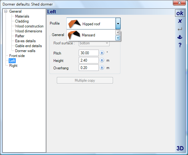Cancel dialog with the blue x icon
The image size is (188, 155).
pos(180,21)
